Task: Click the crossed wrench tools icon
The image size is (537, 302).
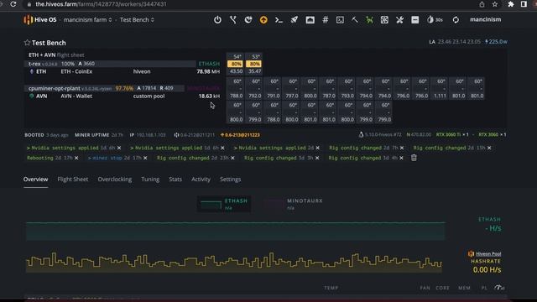Action: pyautogui.click(x=399, y=20)
